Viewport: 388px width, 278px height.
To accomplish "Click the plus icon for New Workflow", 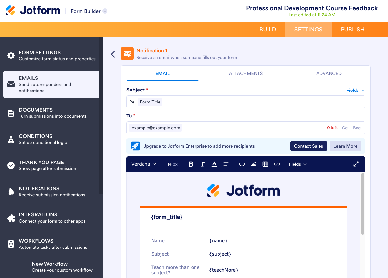I will pyautogui.click(x=24, y=267).
